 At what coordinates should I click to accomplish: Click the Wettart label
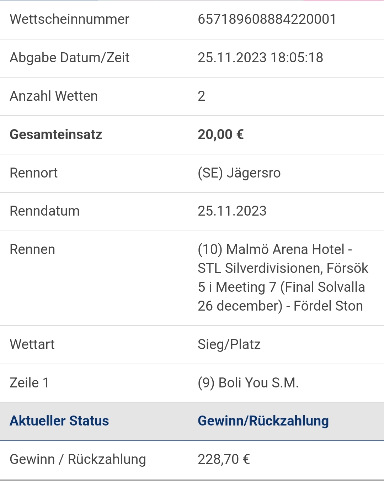click(x=32, y=344)
